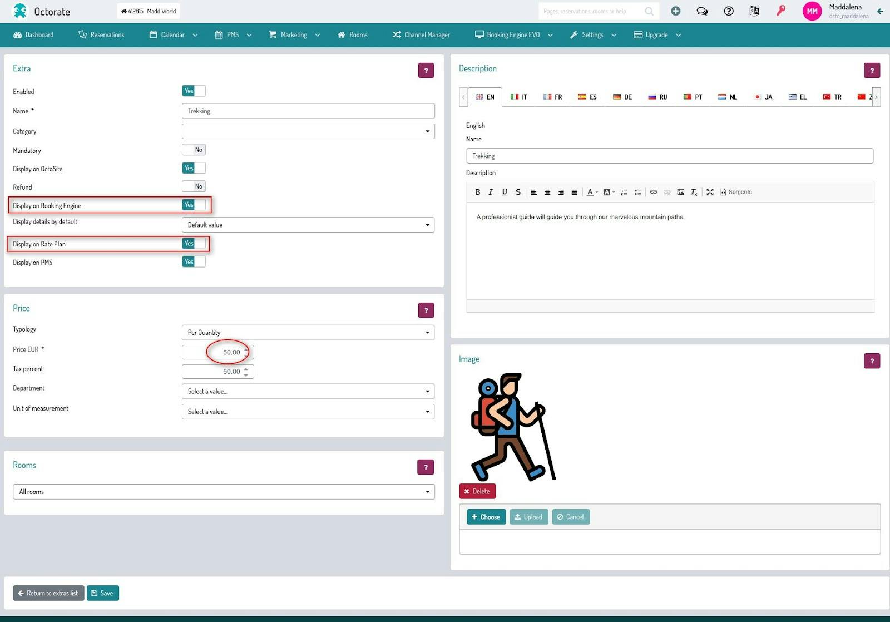The image size is (890, 622).
Task: Open the Department dropdown
Action: pos(308,392)
